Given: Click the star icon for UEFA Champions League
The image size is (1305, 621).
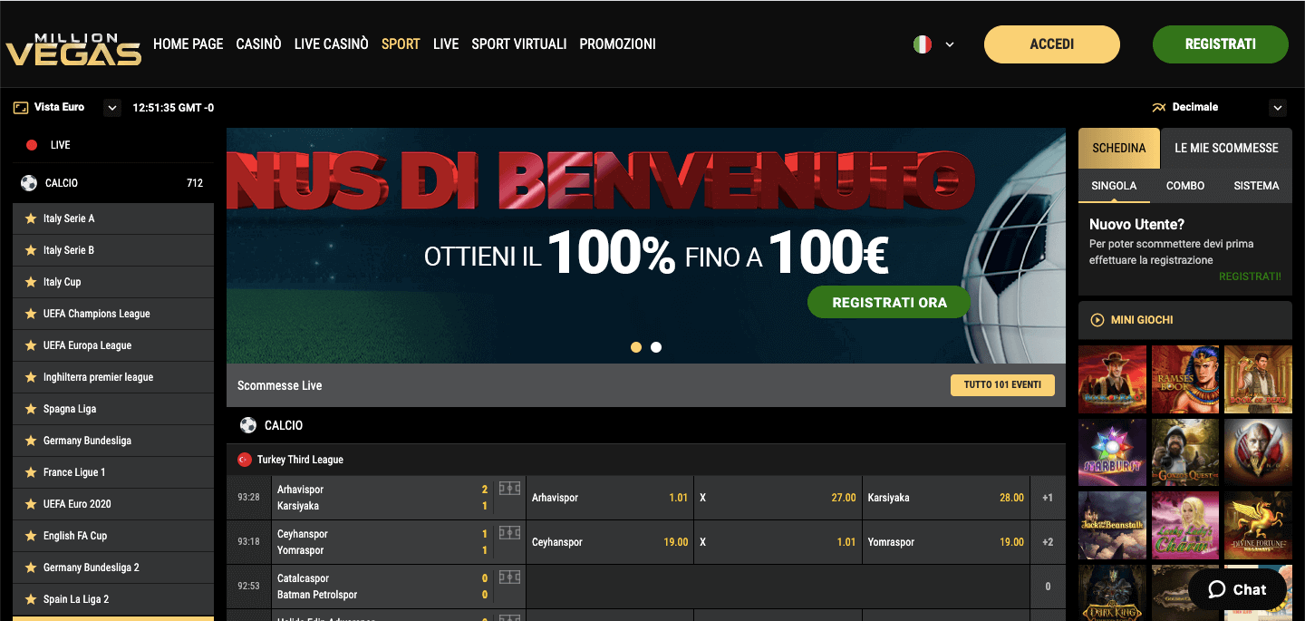Looking at the screenshot, I should (31, 314).
